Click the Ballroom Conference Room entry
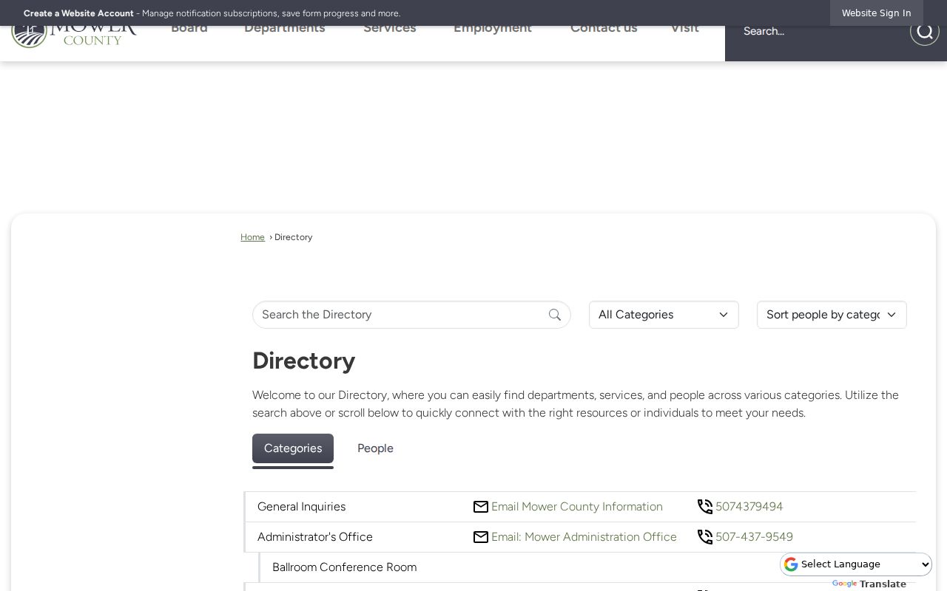 coord(344,567)
